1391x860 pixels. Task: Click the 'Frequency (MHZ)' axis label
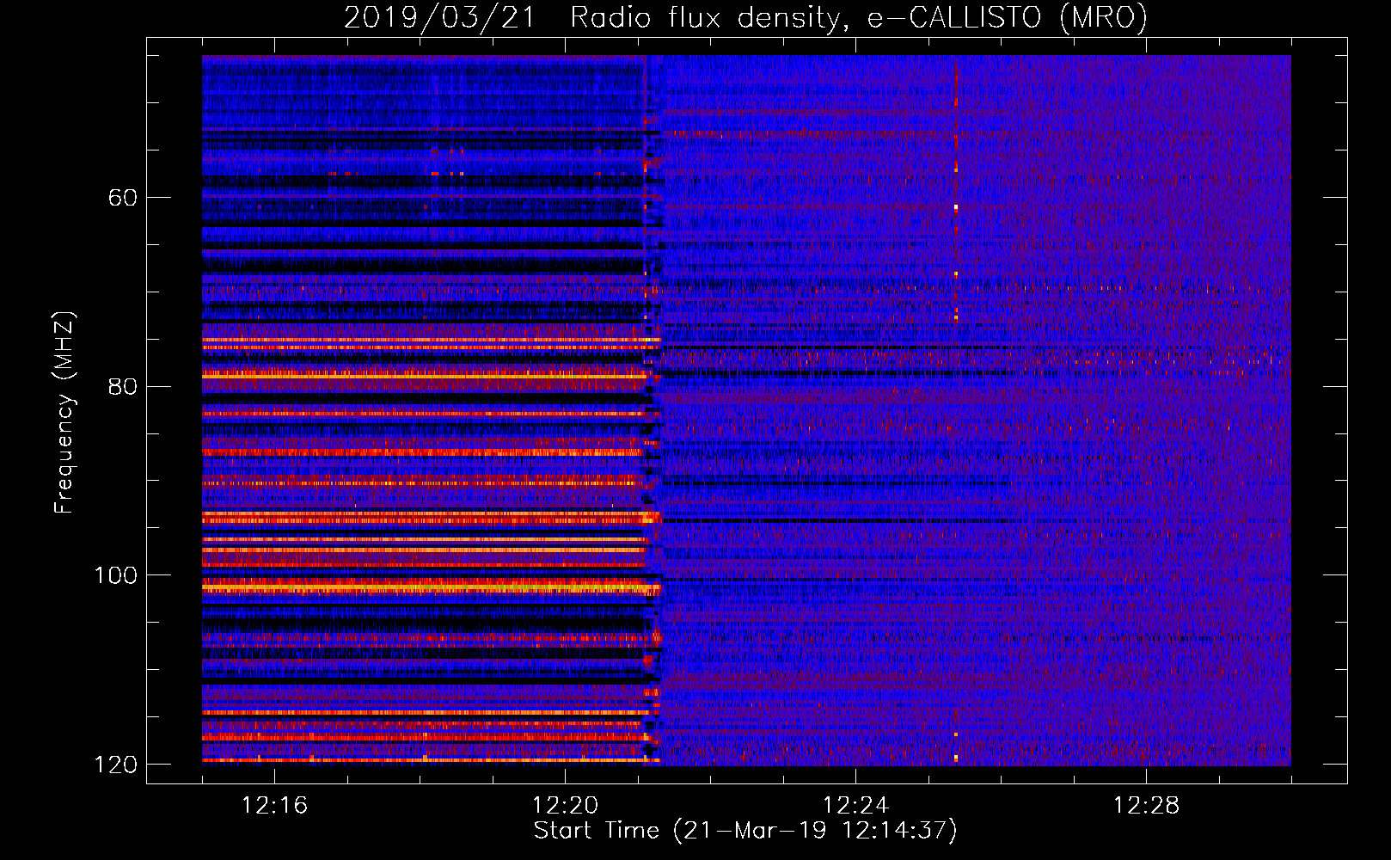tap(65, 413)
